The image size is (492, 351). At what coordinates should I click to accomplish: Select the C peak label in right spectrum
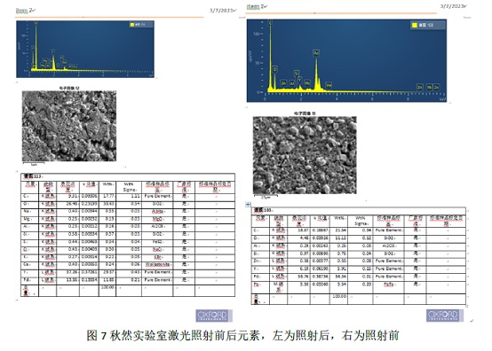point(270,23)
